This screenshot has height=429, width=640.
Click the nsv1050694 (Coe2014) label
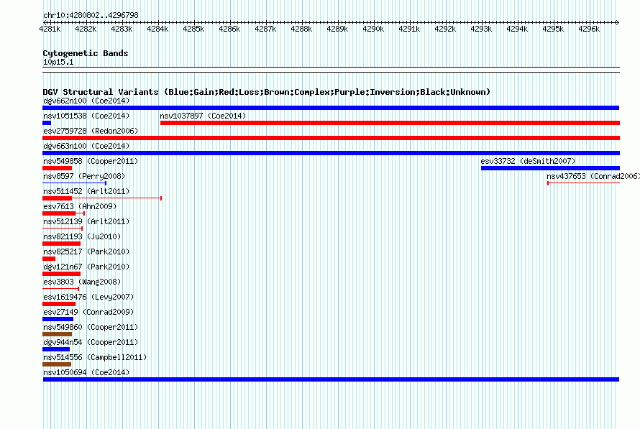click(x=86, y=372)
